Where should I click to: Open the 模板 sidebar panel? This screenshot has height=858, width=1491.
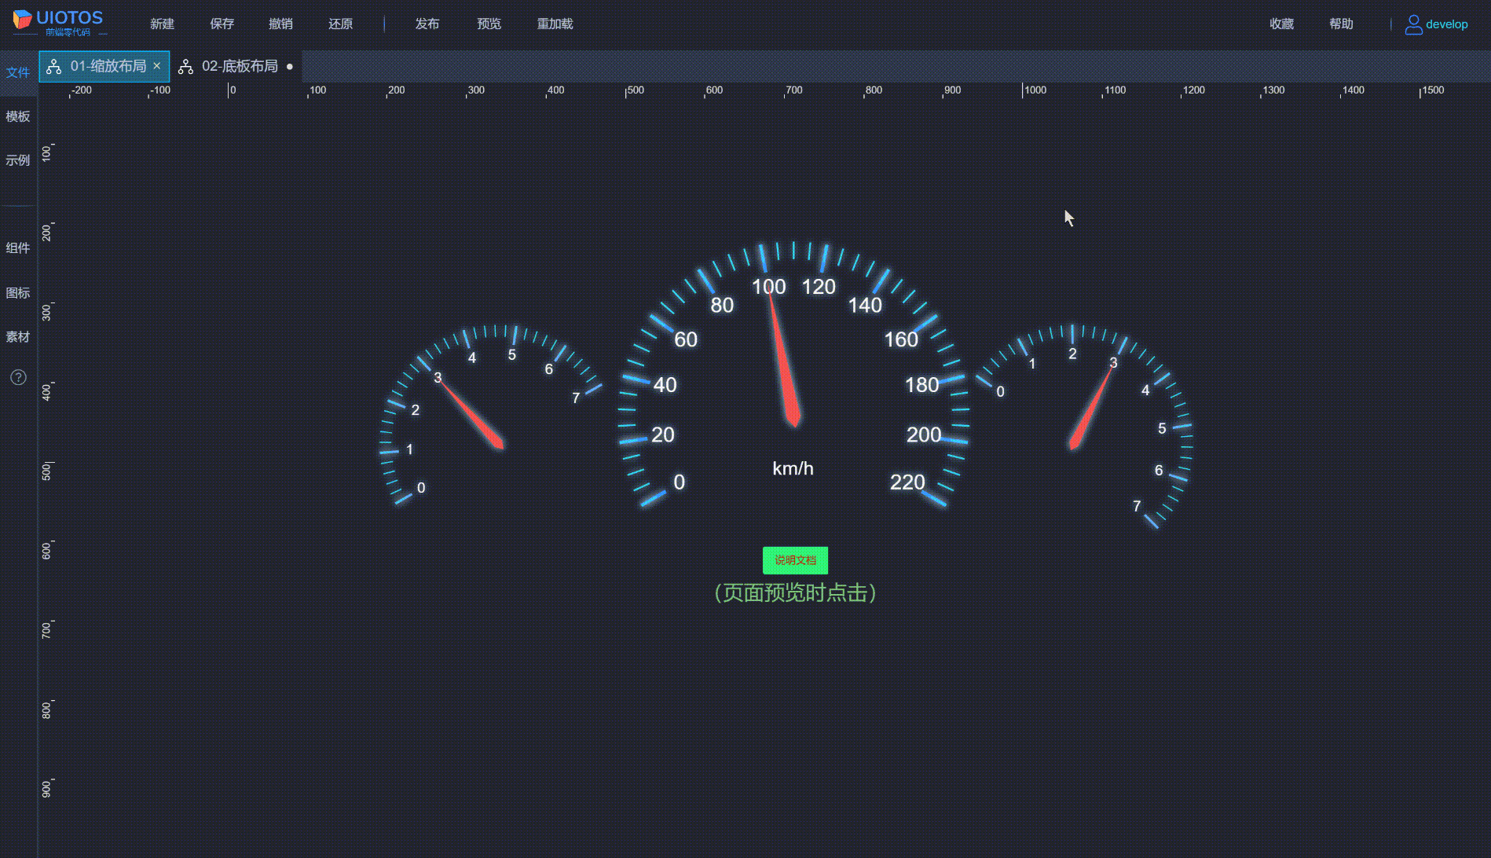(x=18, y=116)
